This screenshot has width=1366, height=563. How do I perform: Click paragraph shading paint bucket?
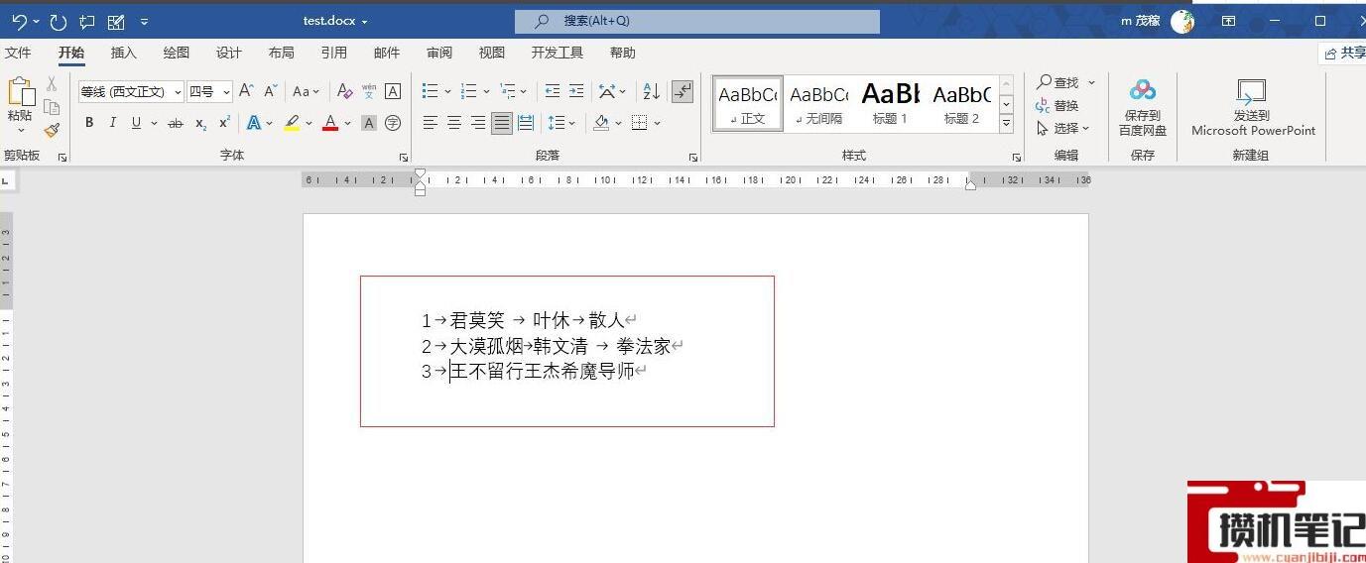(x=601, y=123)
